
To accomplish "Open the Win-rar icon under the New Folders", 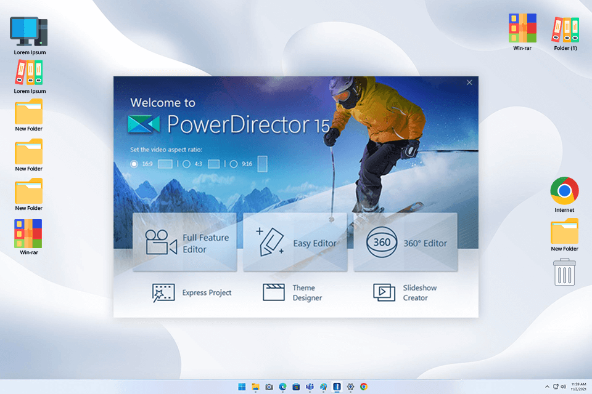I will click(29, 237).
